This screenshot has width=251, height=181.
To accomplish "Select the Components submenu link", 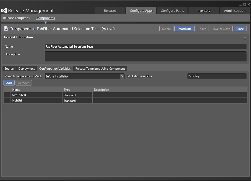I will click(45, 18).
